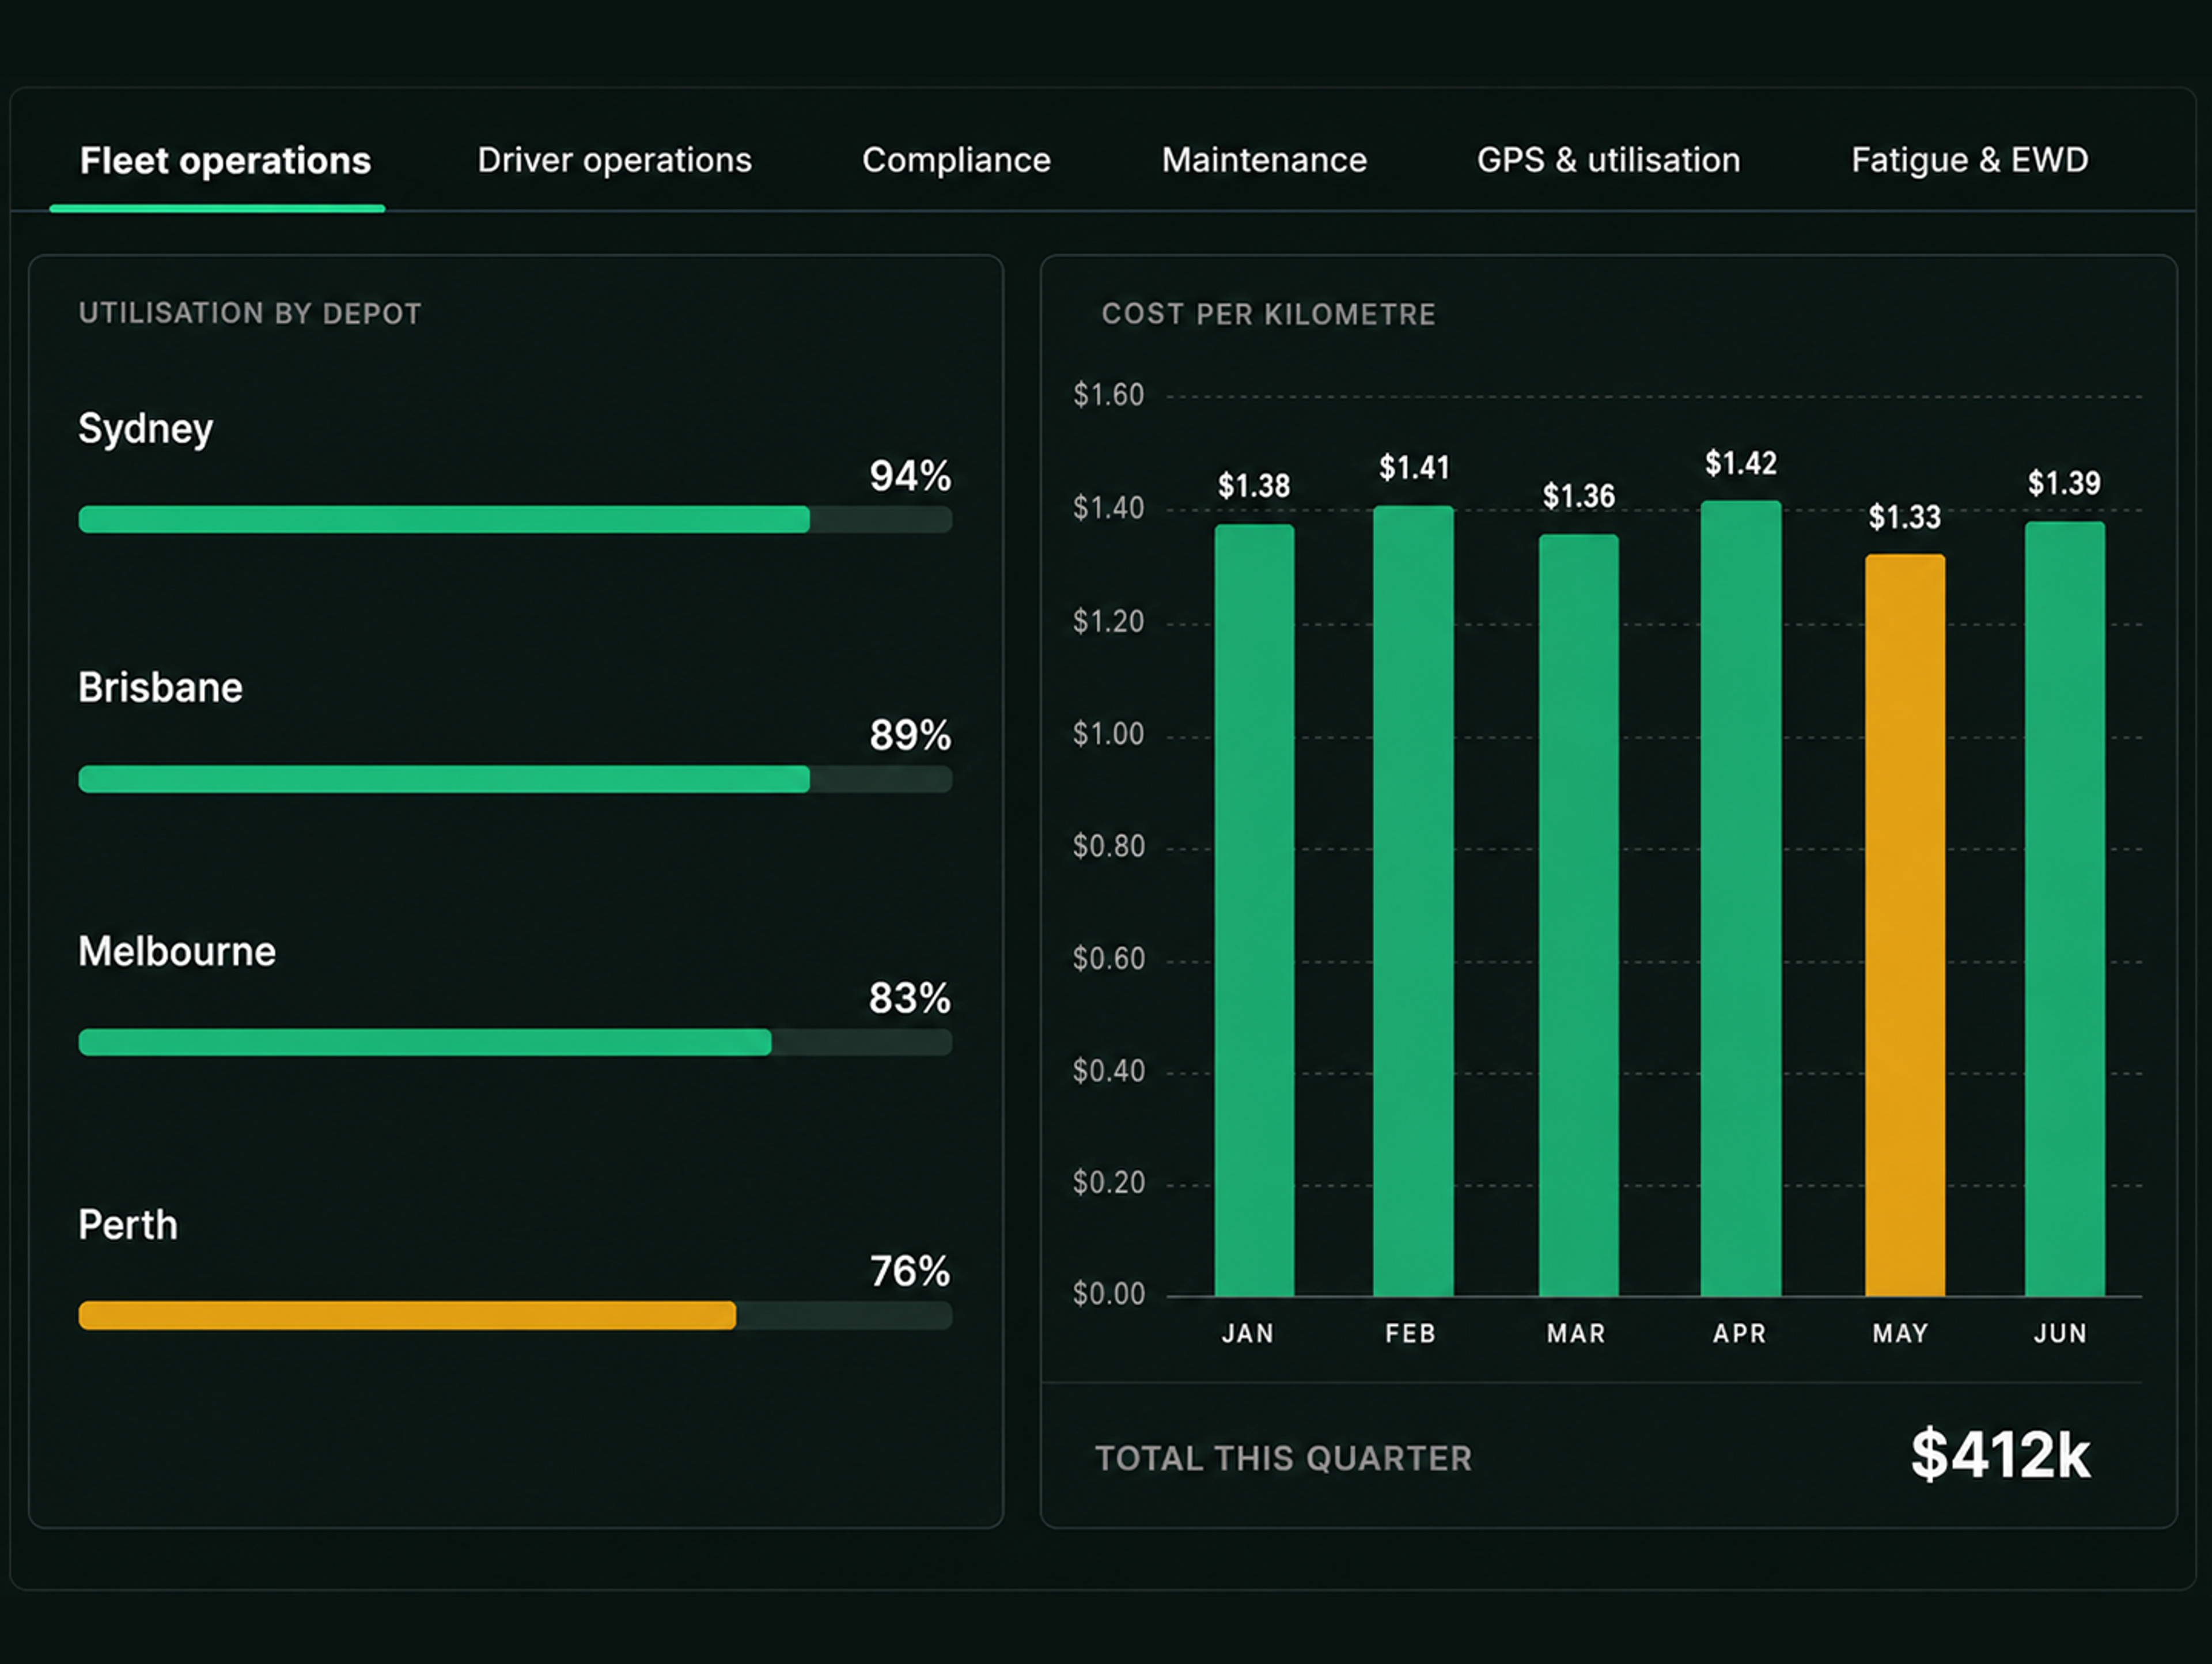Click the $1.00 y-axis label
The image size is (2212, 1664).
click(x=1108, y=734)
